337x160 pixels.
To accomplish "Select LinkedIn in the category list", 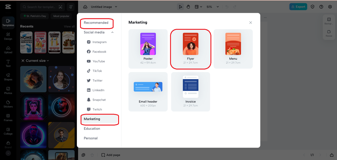I will click(x=96, y=90).
